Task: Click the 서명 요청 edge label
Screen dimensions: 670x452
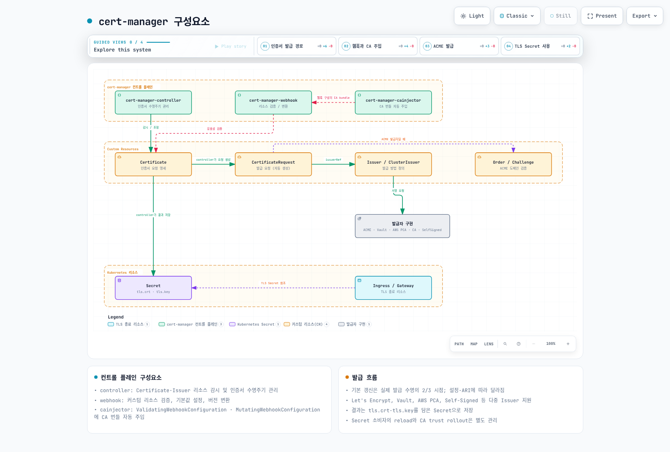Action: click(398, 191)
